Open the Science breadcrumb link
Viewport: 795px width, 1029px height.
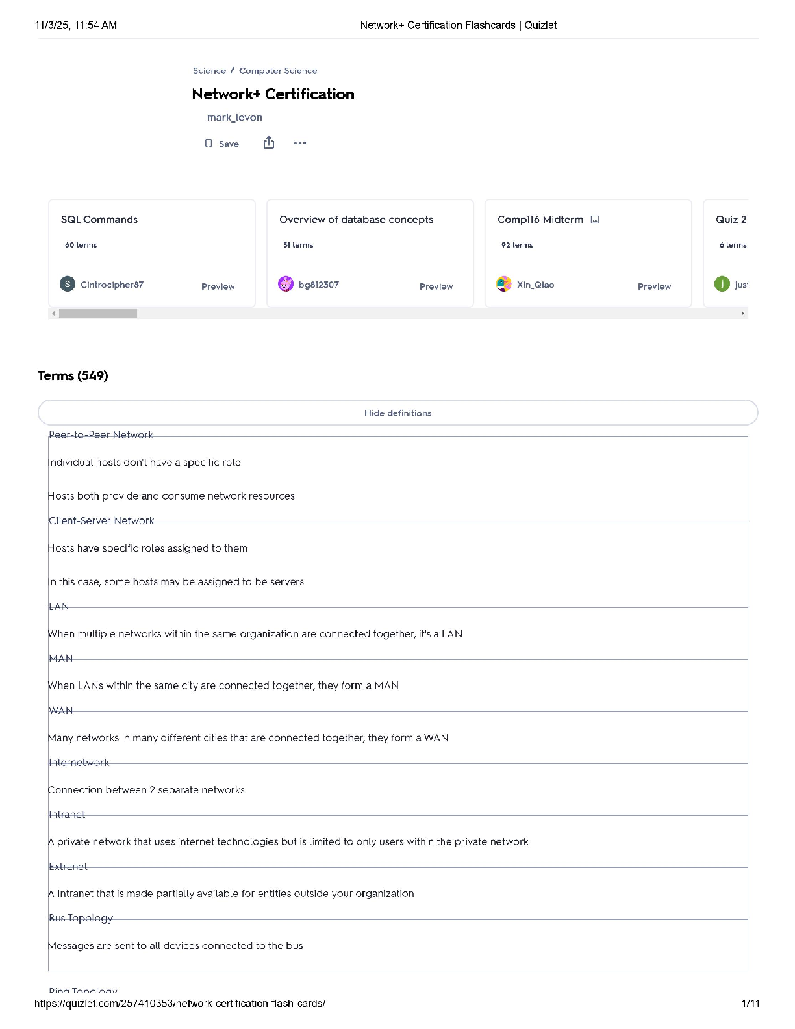coord(209,71)
